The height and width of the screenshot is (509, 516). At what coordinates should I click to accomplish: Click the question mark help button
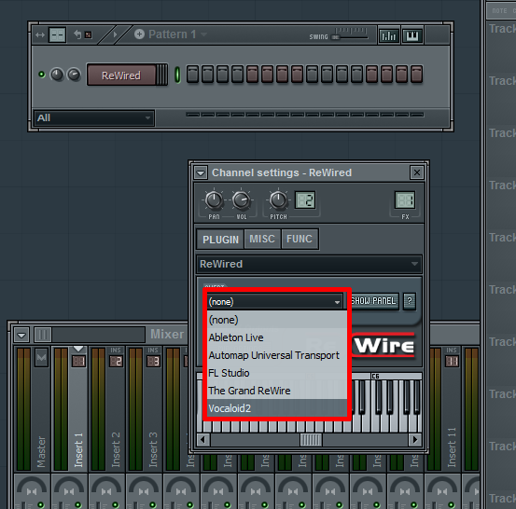click(410, 301)
